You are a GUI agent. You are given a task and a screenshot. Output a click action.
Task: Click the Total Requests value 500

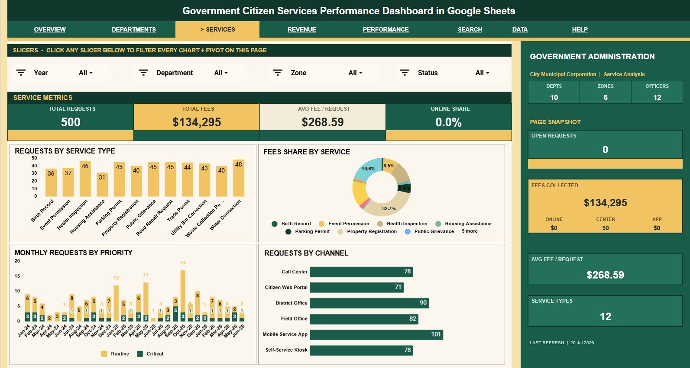[71, 122]
